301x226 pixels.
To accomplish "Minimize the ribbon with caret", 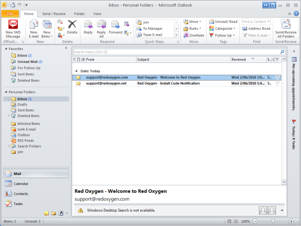I will (290, 13).
